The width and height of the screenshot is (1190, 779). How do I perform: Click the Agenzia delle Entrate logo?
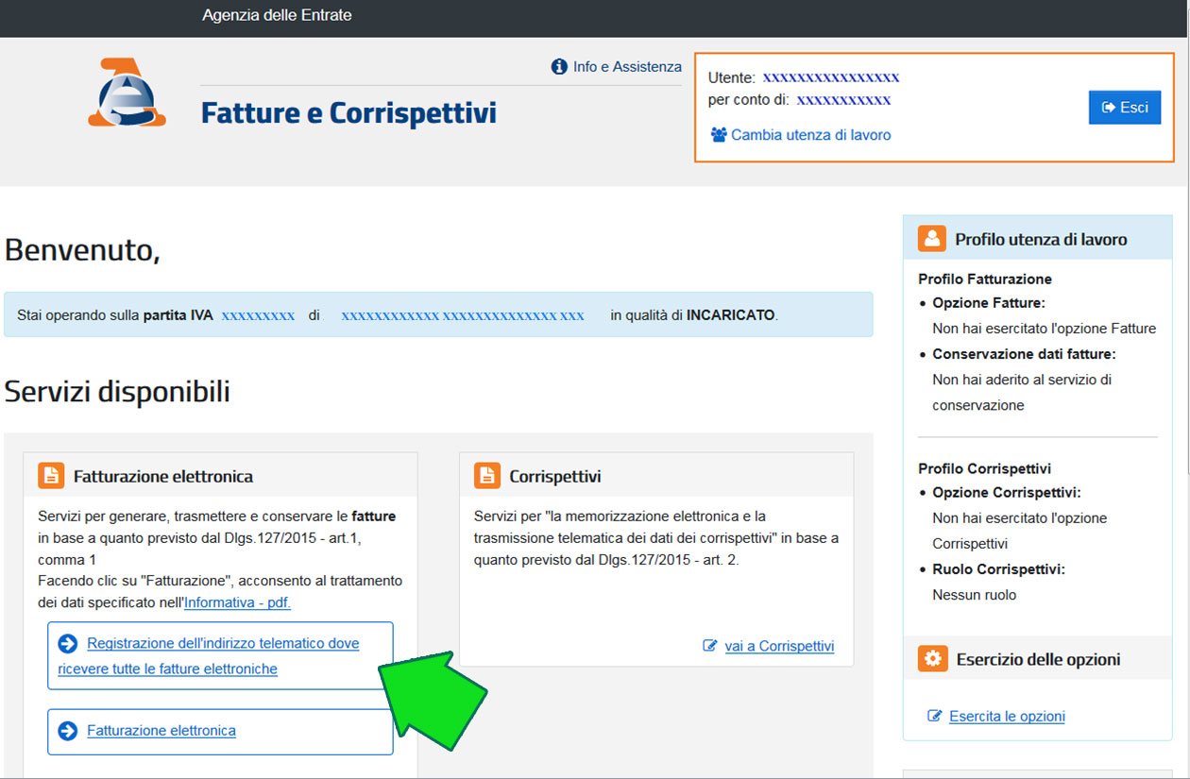[127, 93]
